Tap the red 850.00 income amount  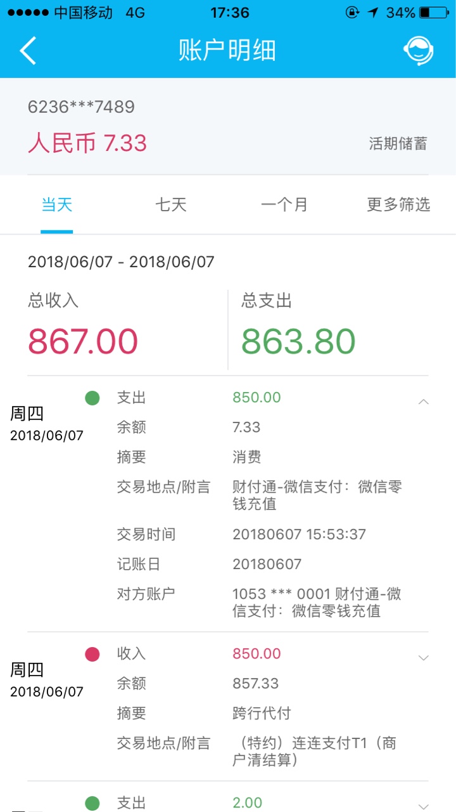click(256, 654)
